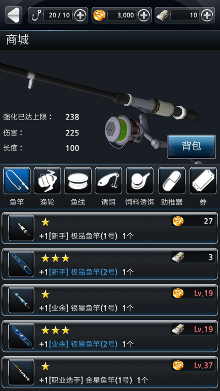Go back with the white arrow
220x391 pixels.
13,15
